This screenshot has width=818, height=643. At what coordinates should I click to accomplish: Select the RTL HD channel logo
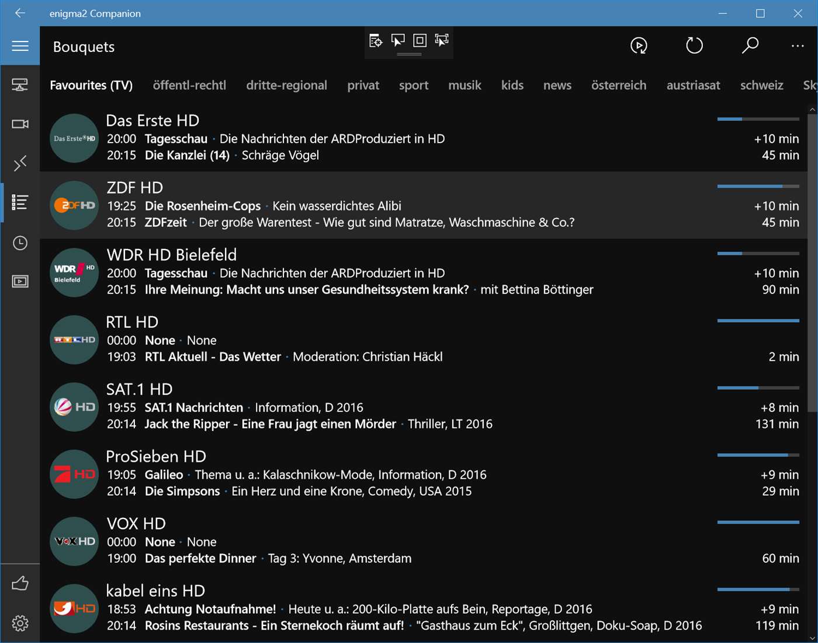click(74, 340)
